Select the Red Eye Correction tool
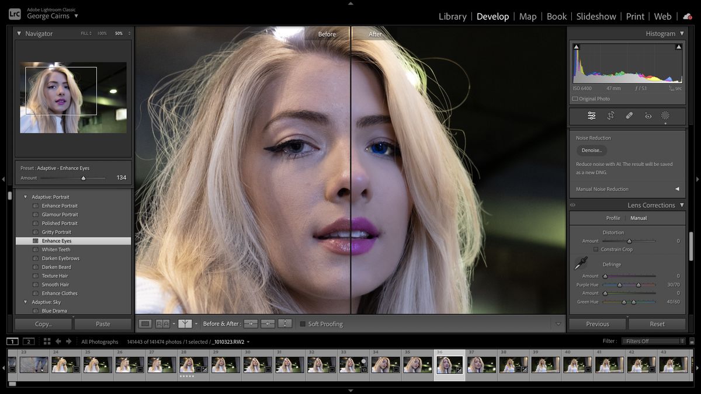 pos(647,116)
